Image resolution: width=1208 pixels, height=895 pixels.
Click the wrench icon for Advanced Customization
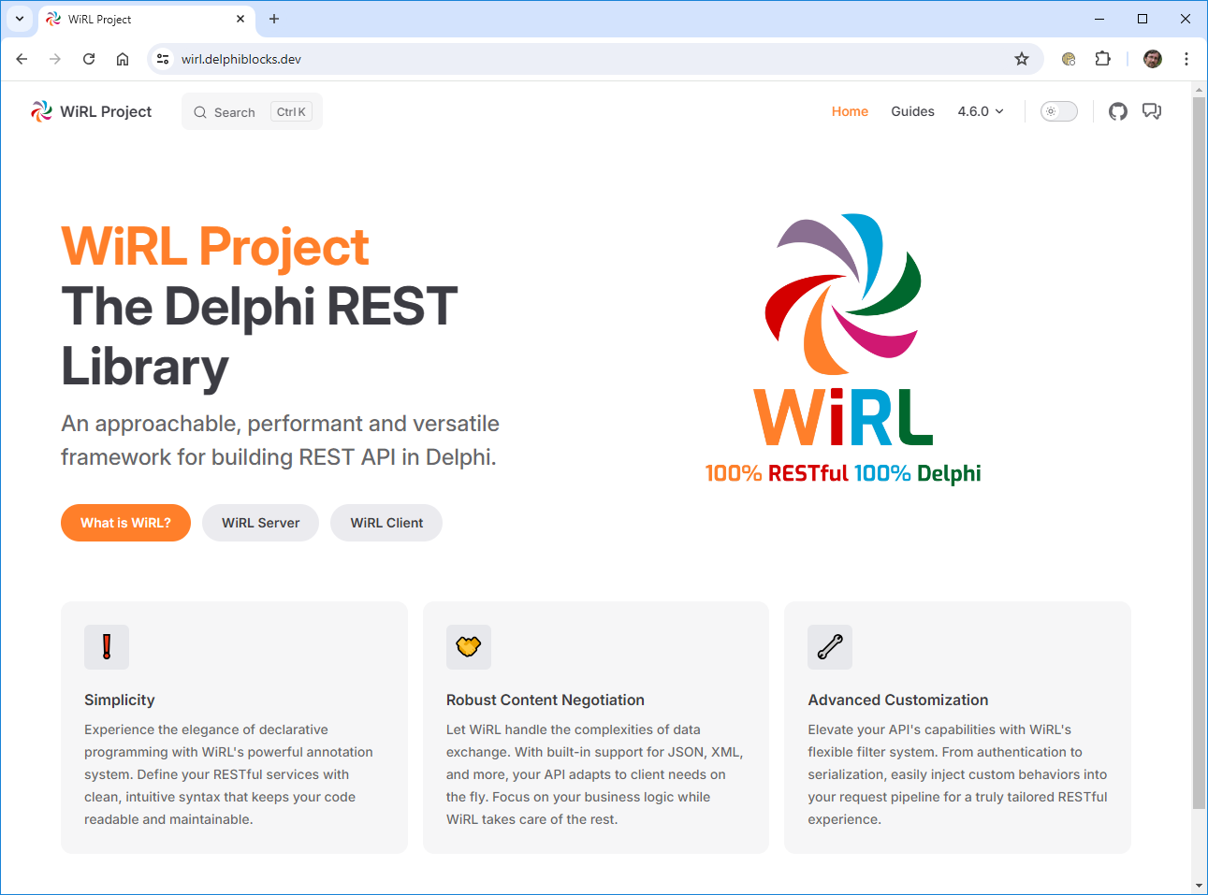coord(830,647)
